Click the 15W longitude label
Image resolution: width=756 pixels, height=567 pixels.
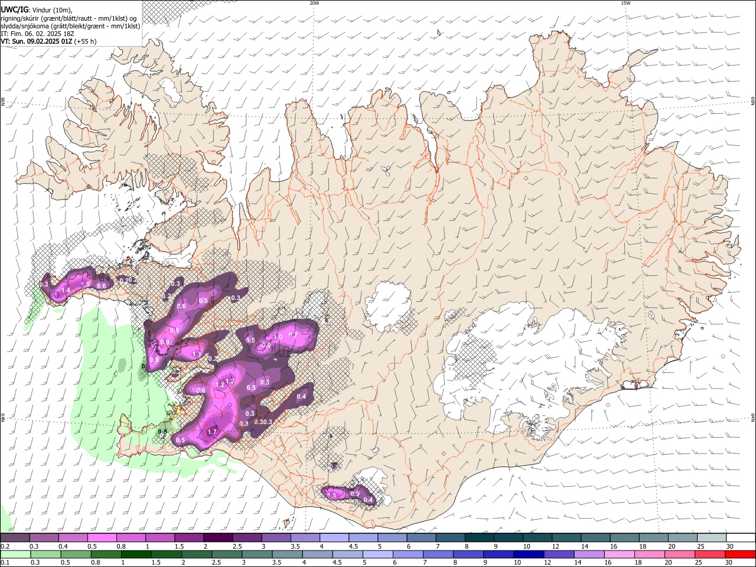pyautogui.click(x=625, y=3)
